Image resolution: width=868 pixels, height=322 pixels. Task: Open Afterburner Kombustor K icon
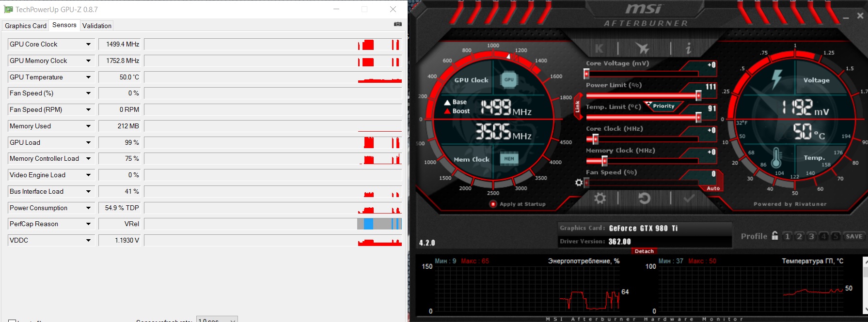(599, 48)
